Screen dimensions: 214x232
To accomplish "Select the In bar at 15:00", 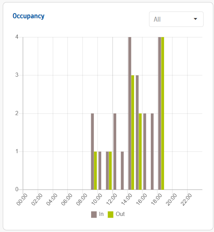I will tap(137, 133).
